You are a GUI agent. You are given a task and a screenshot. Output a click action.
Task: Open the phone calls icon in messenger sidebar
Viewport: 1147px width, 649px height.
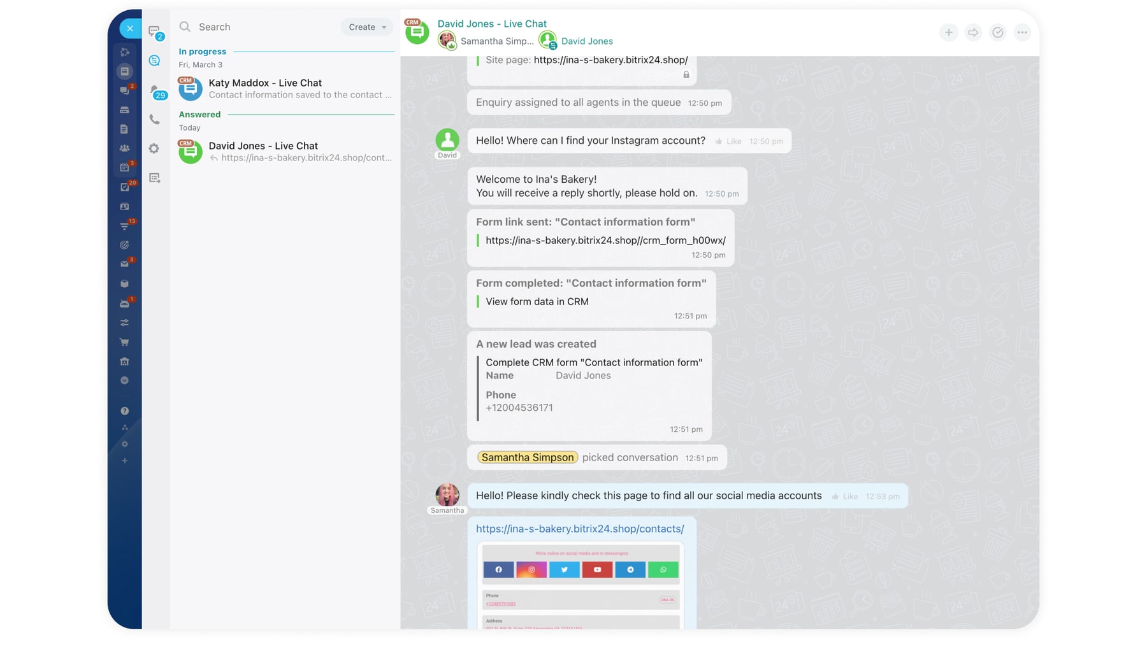154,119
